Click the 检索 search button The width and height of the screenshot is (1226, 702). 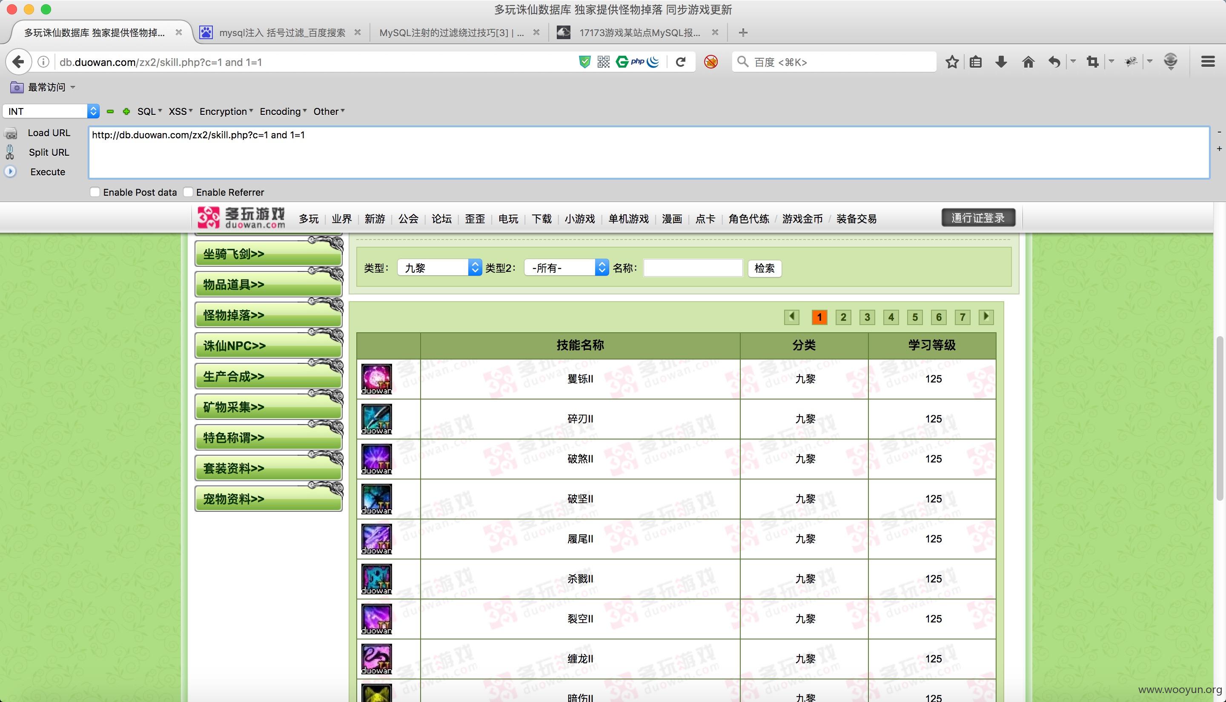tap(765, 268)
